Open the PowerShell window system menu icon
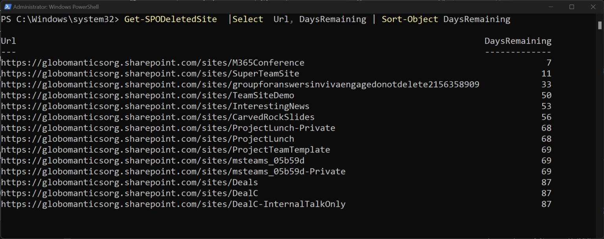 coord(7,7)
